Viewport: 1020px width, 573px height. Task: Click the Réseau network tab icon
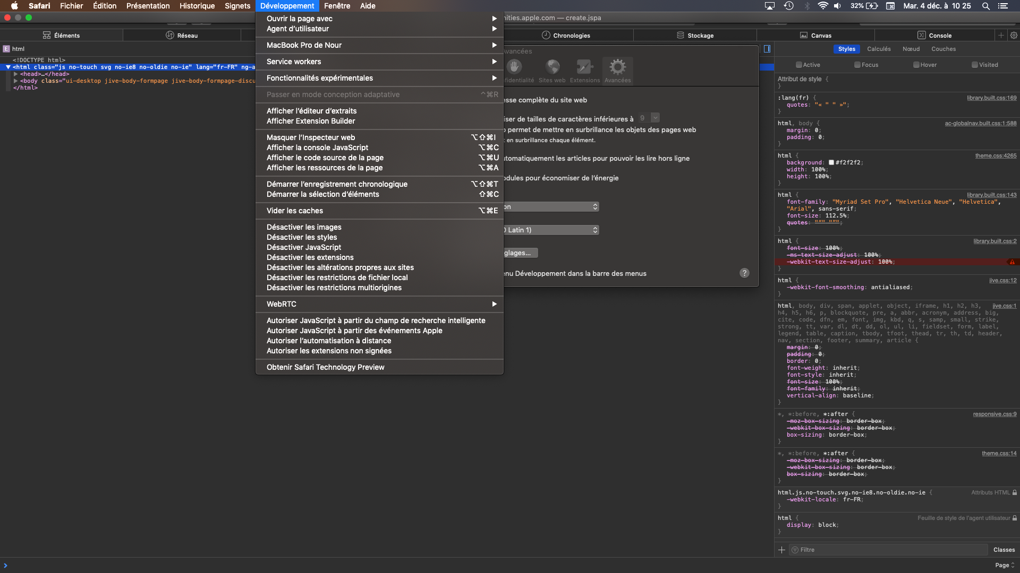coord(170,36)
